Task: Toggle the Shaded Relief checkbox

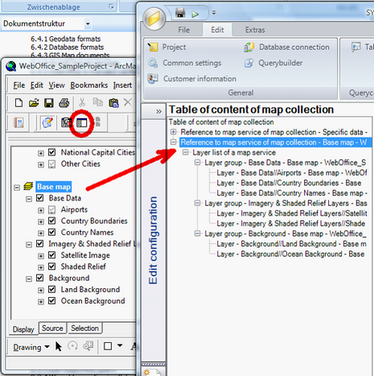Action: pos(52,267)
